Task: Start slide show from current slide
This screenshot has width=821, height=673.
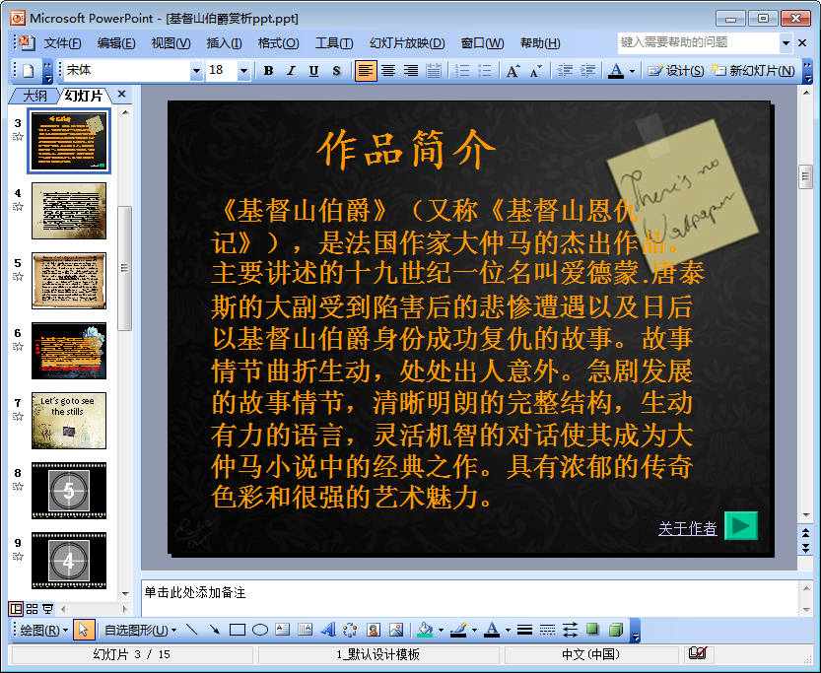Action: pos(47,609)
